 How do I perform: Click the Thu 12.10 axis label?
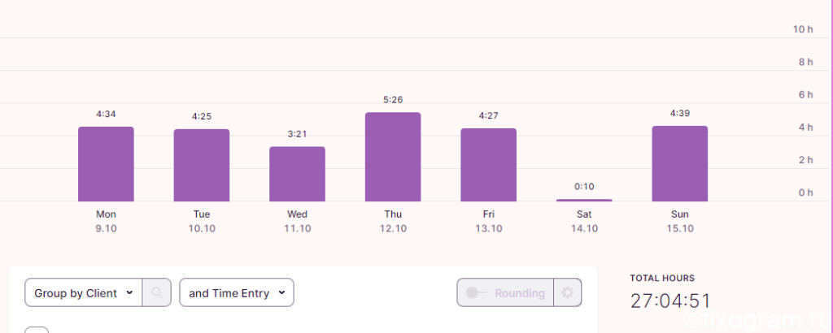pos(393,221)
